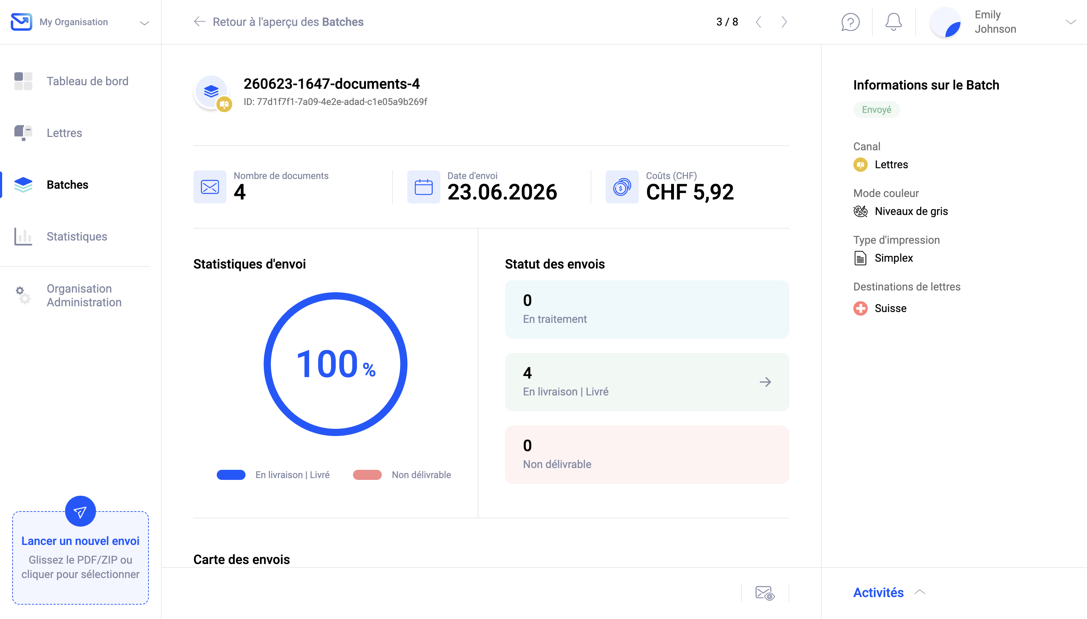Viewport: 1087px width, 619px height.
Task: Open the En livraison | Livré card
Action: tap(647, 382)
